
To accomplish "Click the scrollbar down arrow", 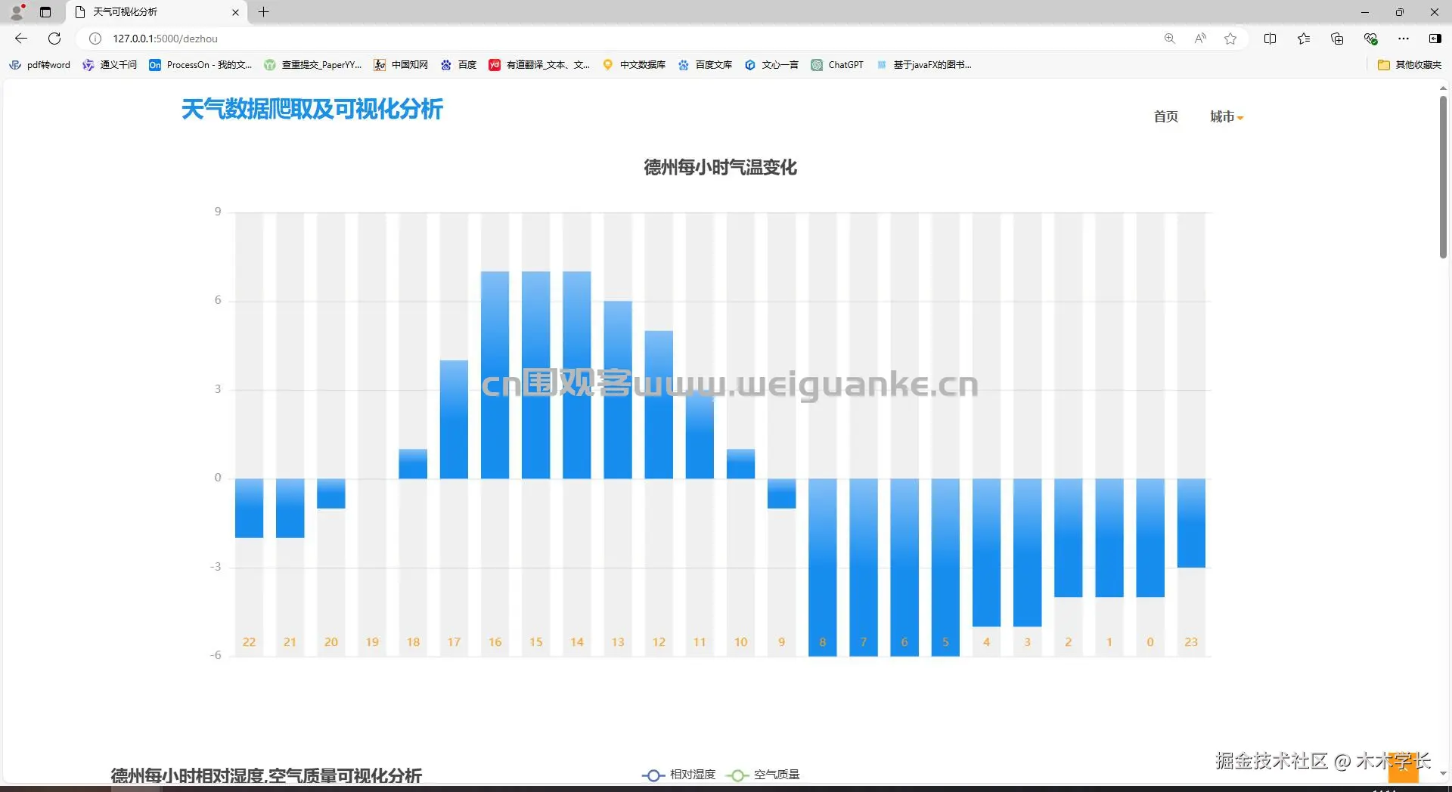I will tap(1443, 774).
